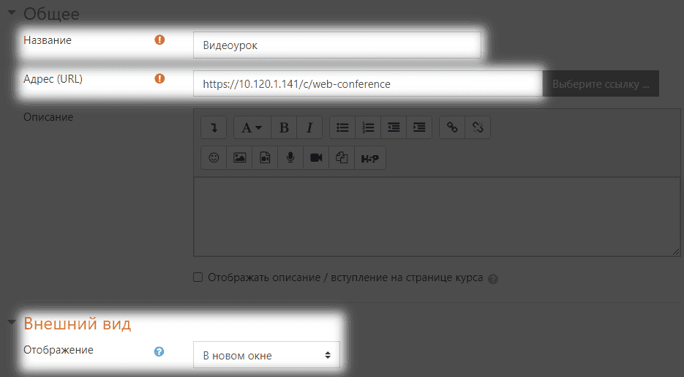This screenshot has height=377, width=684.
Task: Click the Общее section heading
Action: (51, 14)
